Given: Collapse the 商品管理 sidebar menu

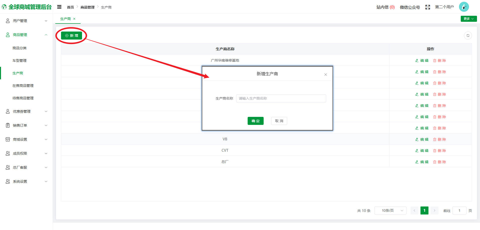Looking at the screenshot, I should [26, 35].
